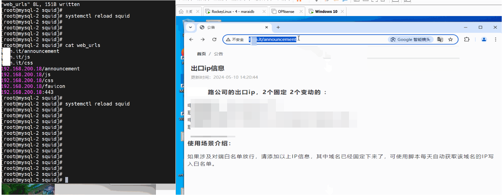The image size is (504, 195).
Task: Click the RockeyLinux VM tab icon
Action: pos(208,11)
